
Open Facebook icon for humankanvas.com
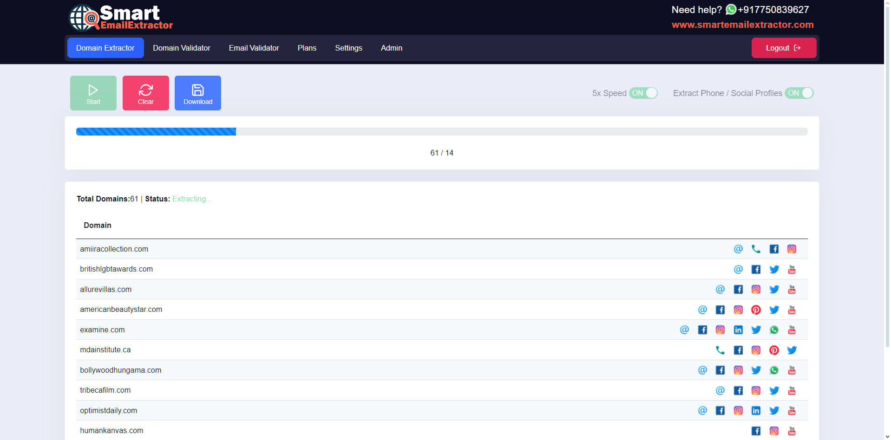pyautogui.click(x=756, y=431)
